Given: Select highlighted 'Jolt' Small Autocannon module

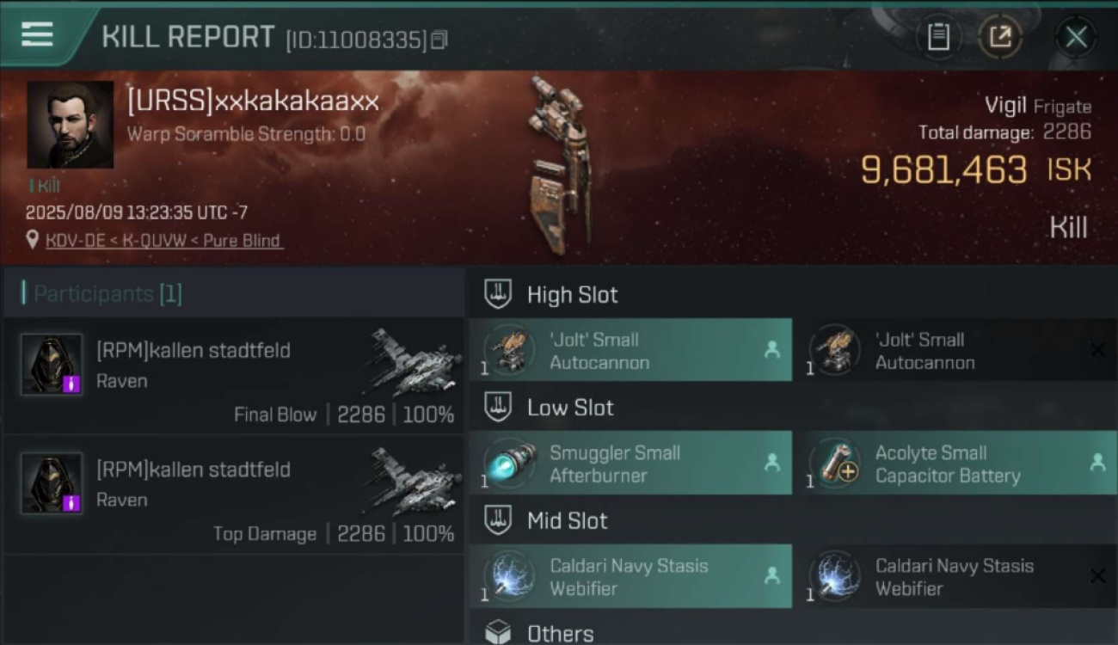Looking at the screenshot, I should point(630,350).
